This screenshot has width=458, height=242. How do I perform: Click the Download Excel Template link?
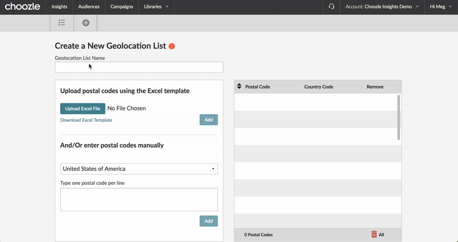click(86, 120)
